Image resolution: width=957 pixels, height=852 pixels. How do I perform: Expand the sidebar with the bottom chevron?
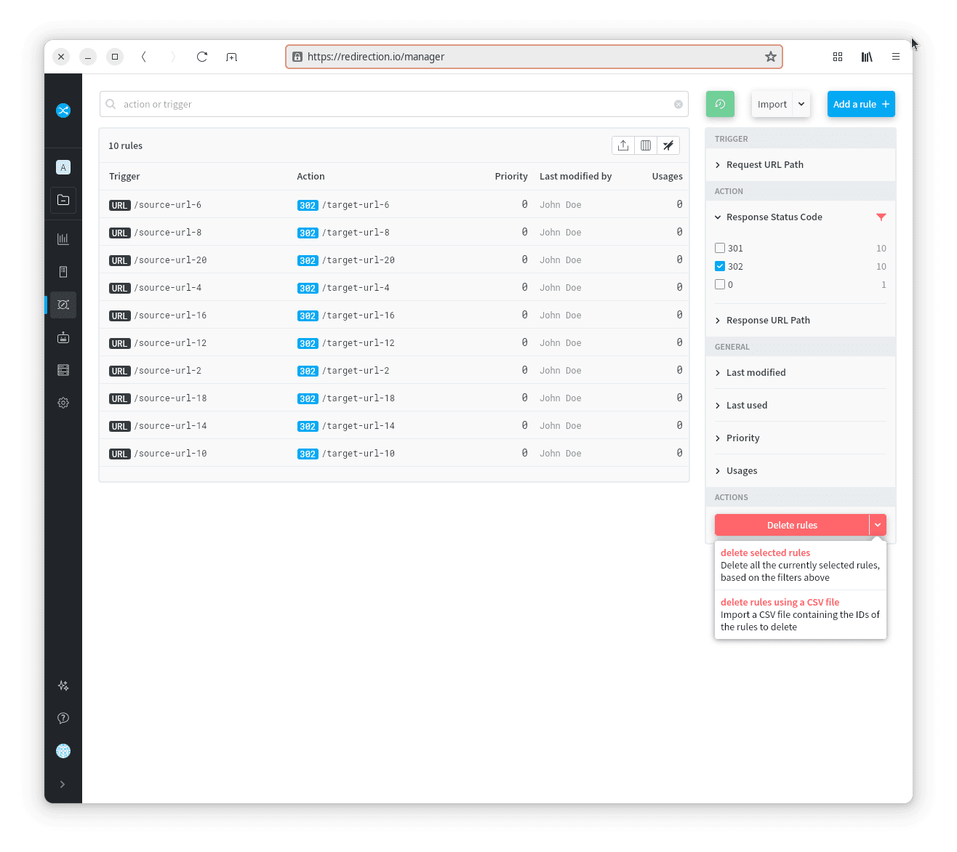click(63, 784)
